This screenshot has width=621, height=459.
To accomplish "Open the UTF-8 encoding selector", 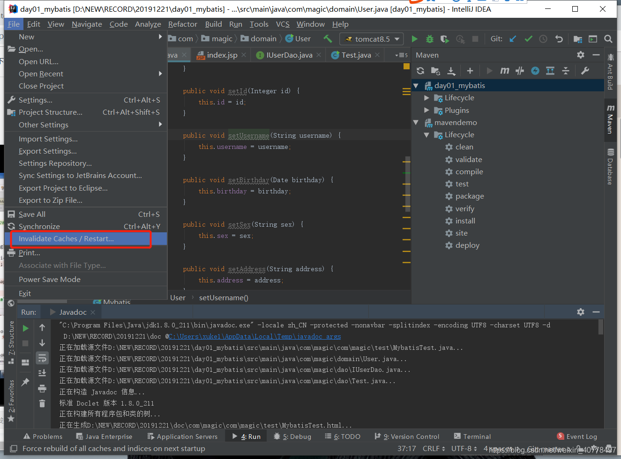I will [x=464, y=449].
